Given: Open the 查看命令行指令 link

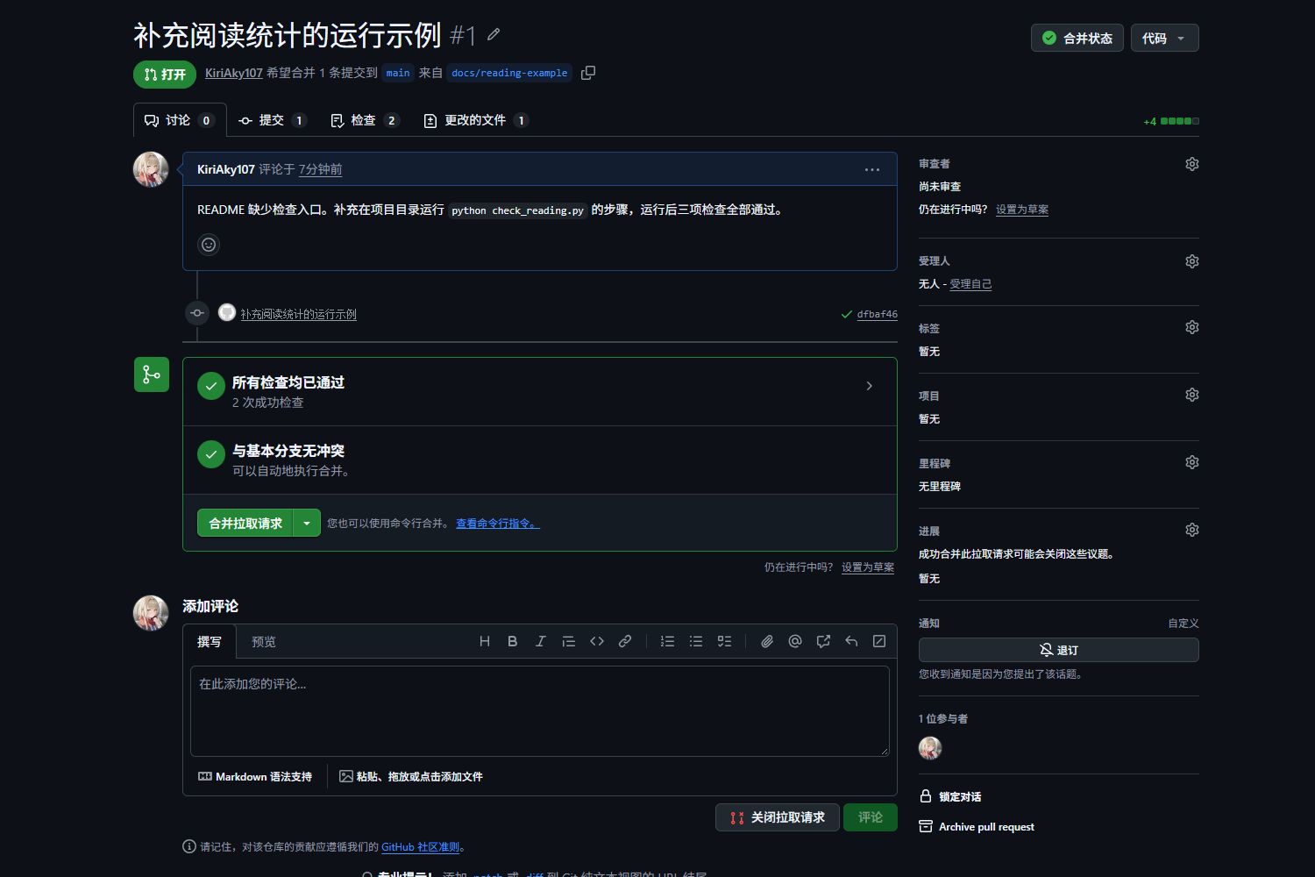Looking at the screenshot, I should tap(498, 524).
